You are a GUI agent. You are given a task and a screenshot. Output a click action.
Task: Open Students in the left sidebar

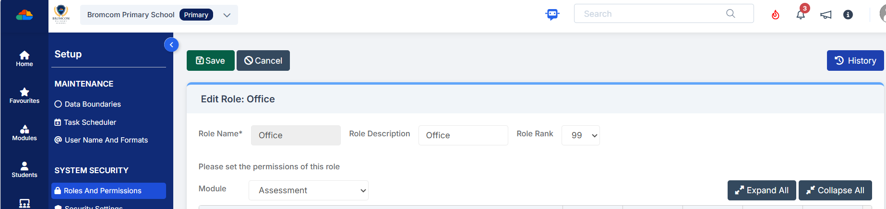24,169
